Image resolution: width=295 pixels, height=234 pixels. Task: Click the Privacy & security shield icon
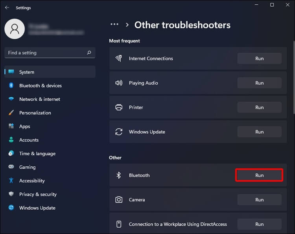click(x=11, y=194)
